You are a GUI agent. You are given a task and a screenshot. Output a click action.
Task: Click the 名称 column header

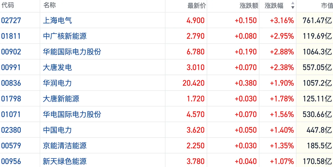pyautogui.click(x=50, y=5)
